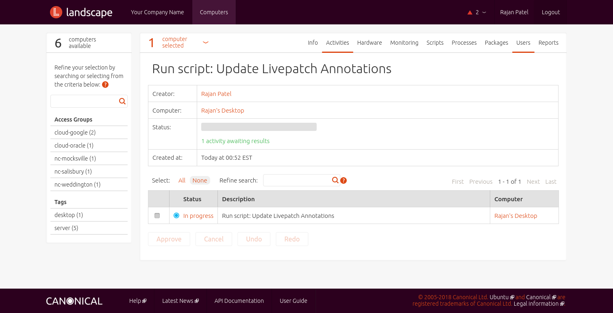Click the First pagination link
Image resolution: width=613 pixels, height=313 pixels.
[x=458, y=182]
